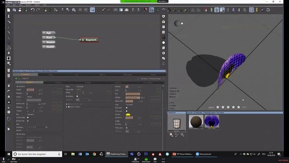Toggle the Follow axis checkbox
Screen dimensions: 289x163
[x=126, y=128]
